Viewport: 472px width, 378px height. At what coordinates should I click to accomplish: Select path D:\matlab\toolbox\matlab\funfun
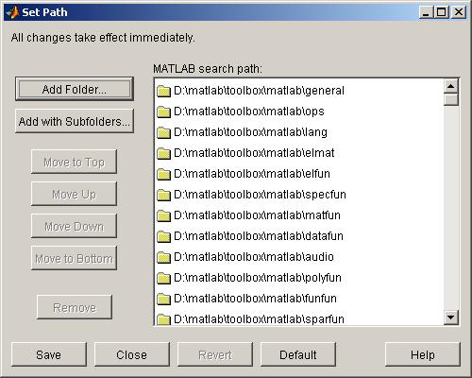[x=255, y=299]
